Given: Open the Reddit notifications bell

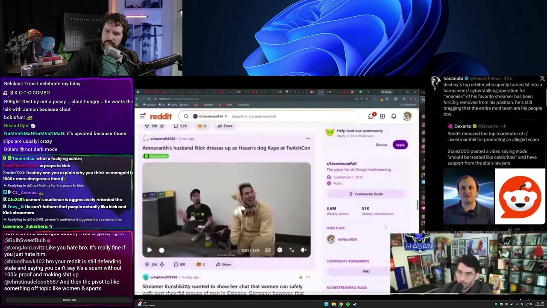Looking at the screenshot, I should [394, 116].
